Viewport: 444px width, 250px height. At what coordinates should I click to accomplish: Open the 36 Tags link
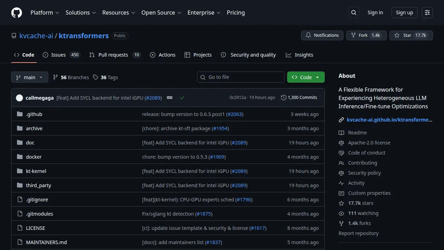105,77
